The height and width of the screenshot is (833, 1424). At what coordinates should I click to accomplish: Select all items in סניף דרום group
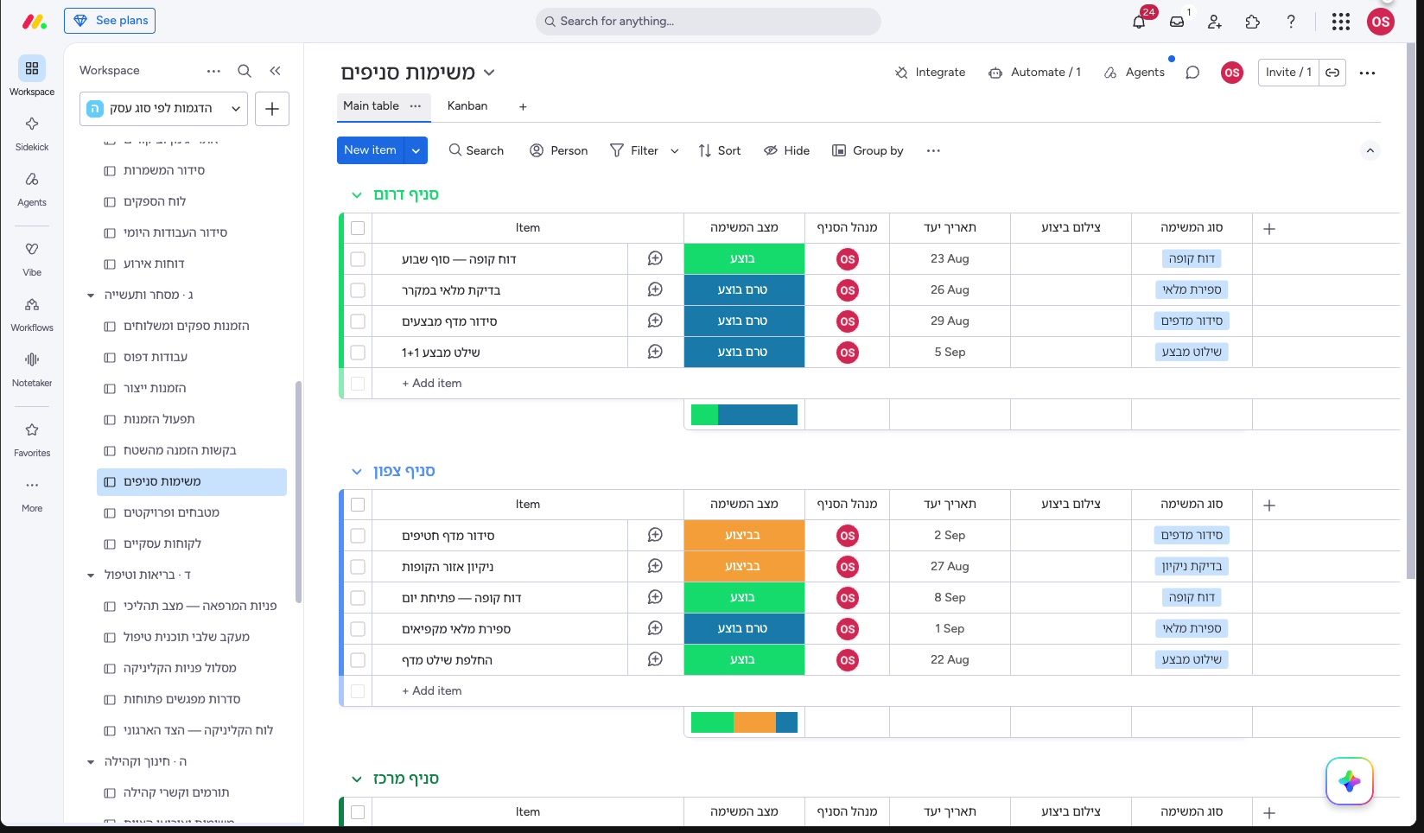point(358,228)
